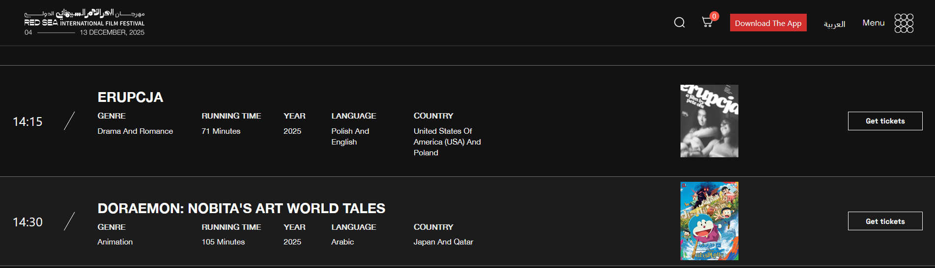Click the 71 Minutes running time
The width and height of the screenshot is (935, 268).
221,131
